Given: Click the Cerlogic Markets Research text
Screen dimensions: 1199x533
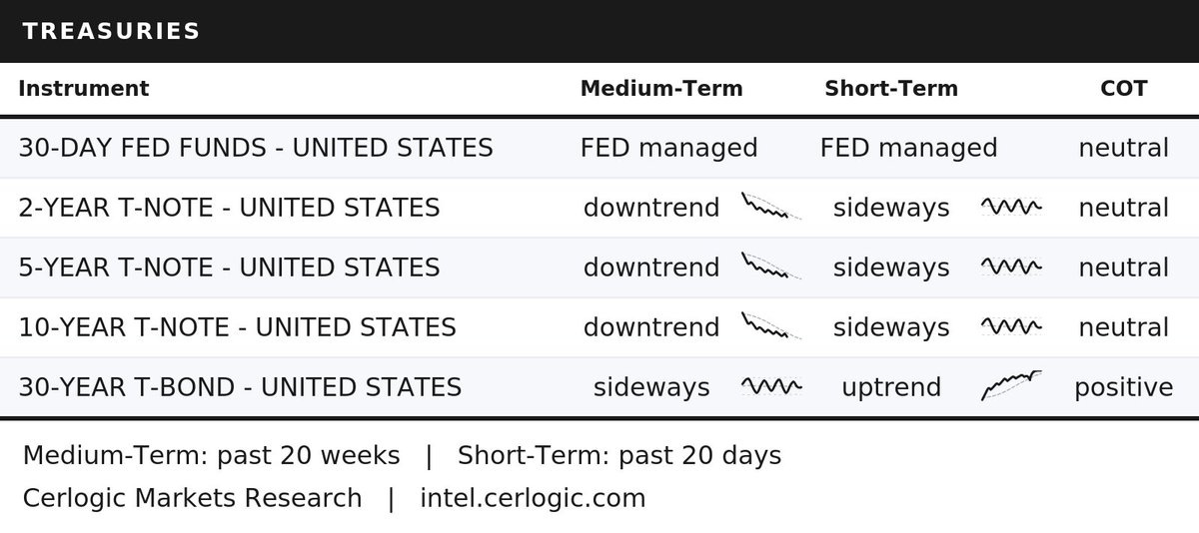Looking at the screenshot, I should 192,497.
